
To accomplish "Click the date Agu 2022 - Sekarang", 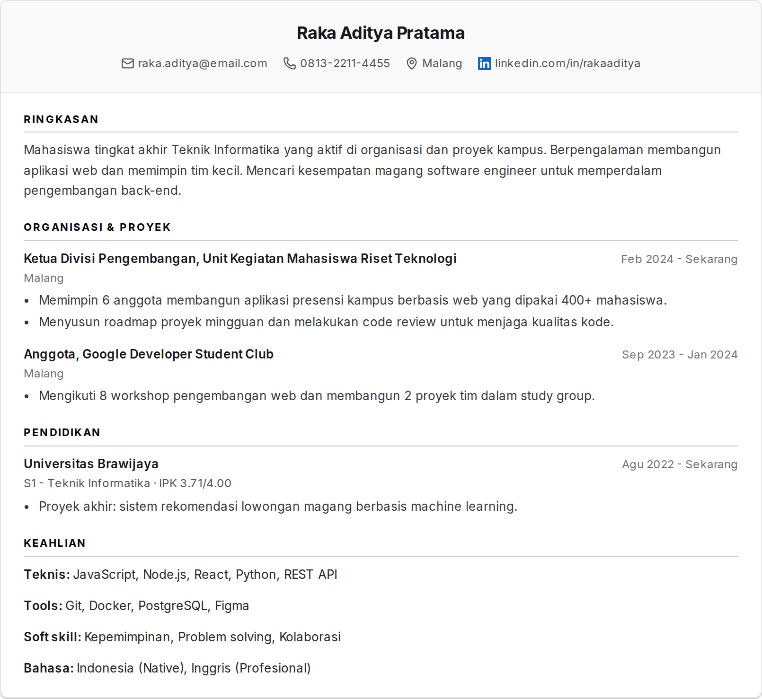I will (x=680, y=464).
